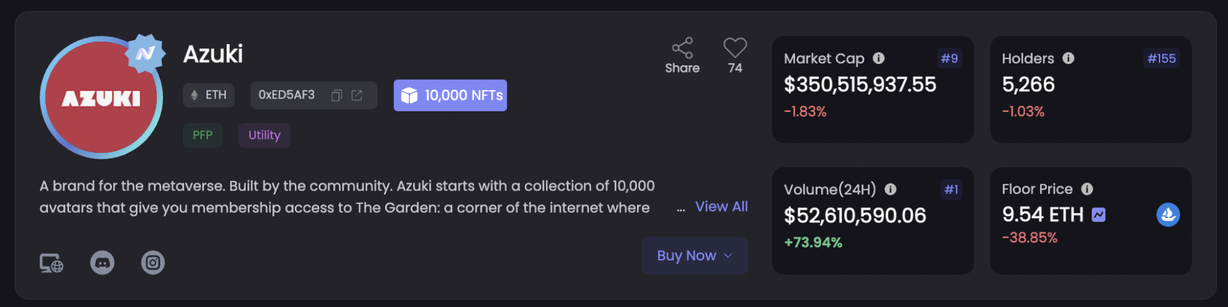The width and height of the screenshot is (1228, 307).
Task: Show the Floor Price info tooltip icon
Action: [1087, 189]
